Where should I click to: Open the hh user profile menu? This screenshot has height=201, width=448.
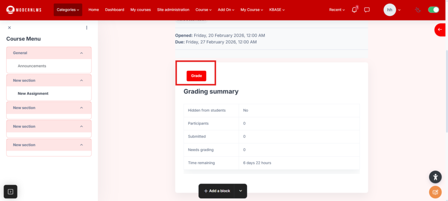tap(392, 10)
